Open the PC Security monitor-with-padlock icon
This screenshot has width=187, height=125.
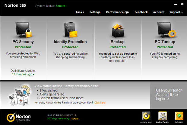pos(24,30)
